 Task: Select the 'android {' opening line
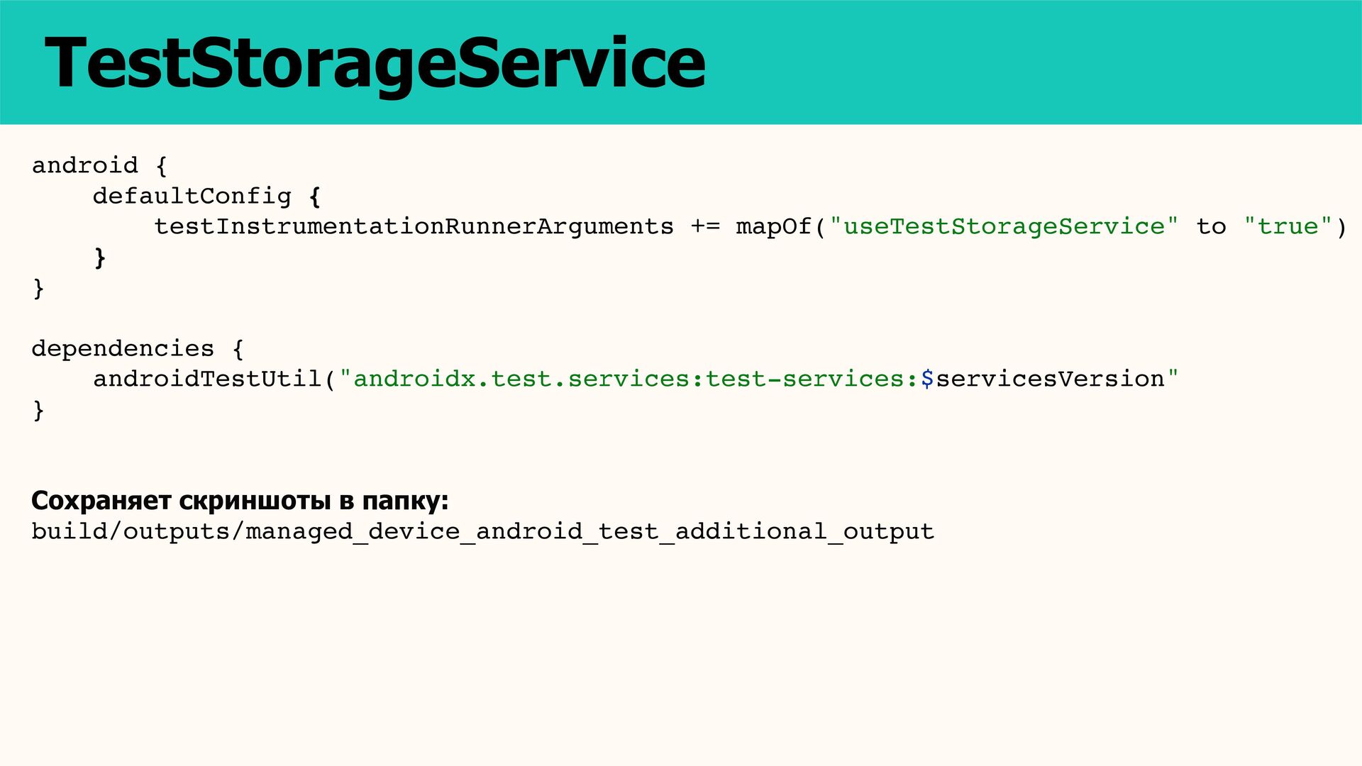pos(99,166)
